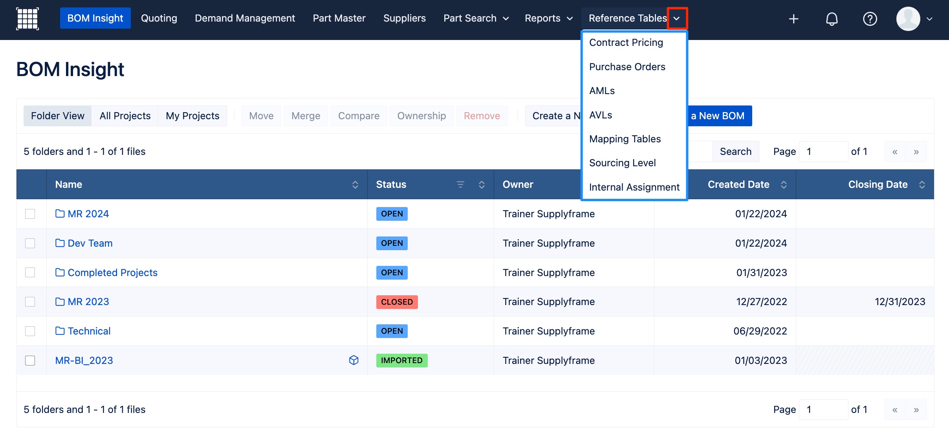Screen dimensions: 949x429
Task: Click the Merge button
Action: pos(306,116)
